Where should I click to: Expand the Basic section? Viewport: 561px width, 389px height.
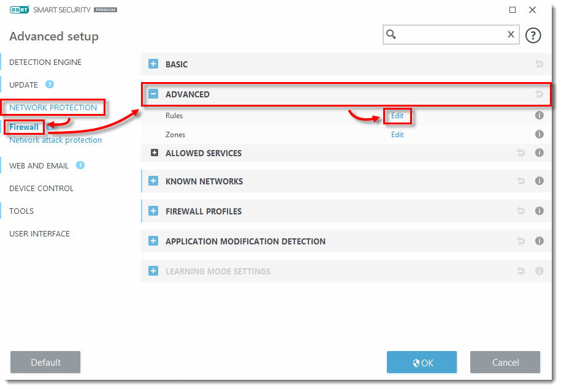tap(153, 64)
